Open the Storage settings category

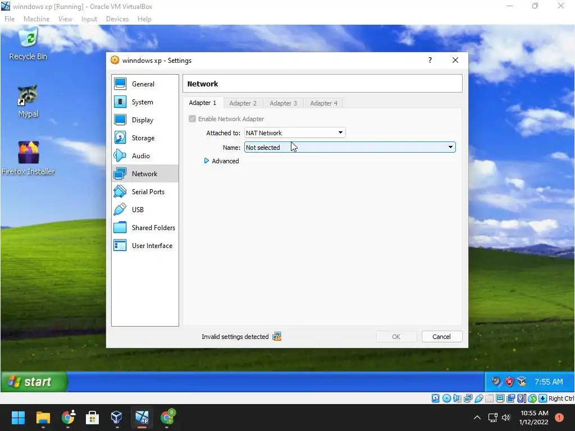tap(145, 138)
